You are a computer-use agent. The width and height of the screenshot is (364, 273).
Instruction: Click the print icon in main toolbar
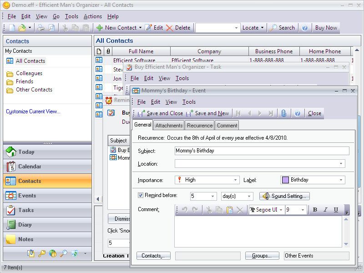(x=41, y=28)
